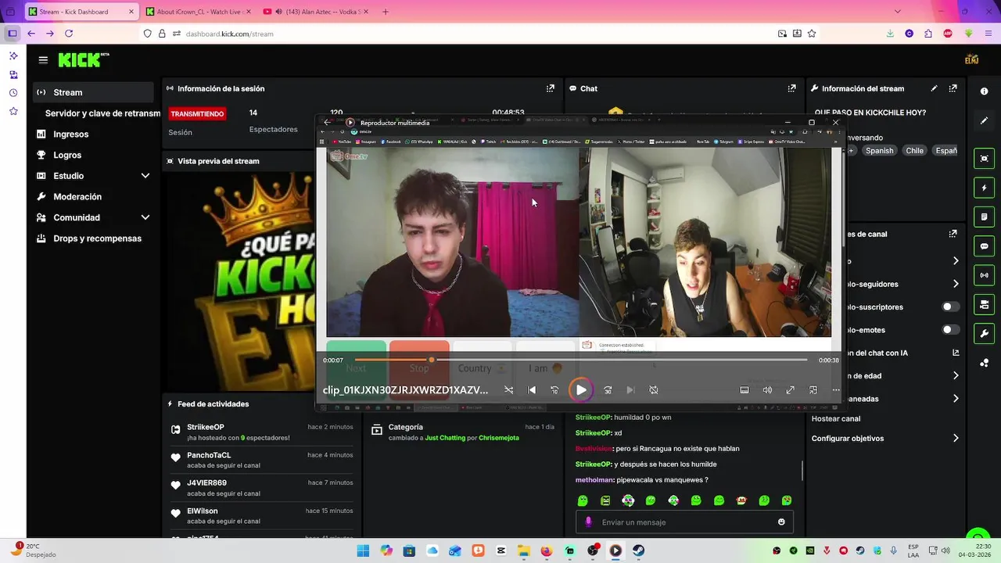Click the info circle icon in right rail
1001x563 pixels.
[984, 91]
